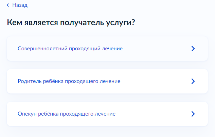Screen dimensions: 215x137
Task: Expand first option using its right chevron
Action: coord(193,49)
